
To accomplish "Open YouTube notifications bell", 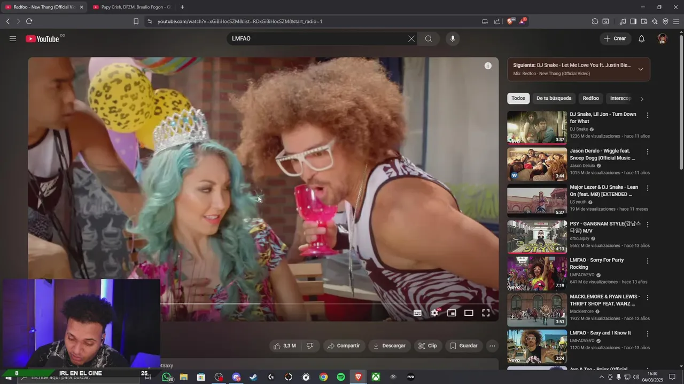I will pos(641,38).
